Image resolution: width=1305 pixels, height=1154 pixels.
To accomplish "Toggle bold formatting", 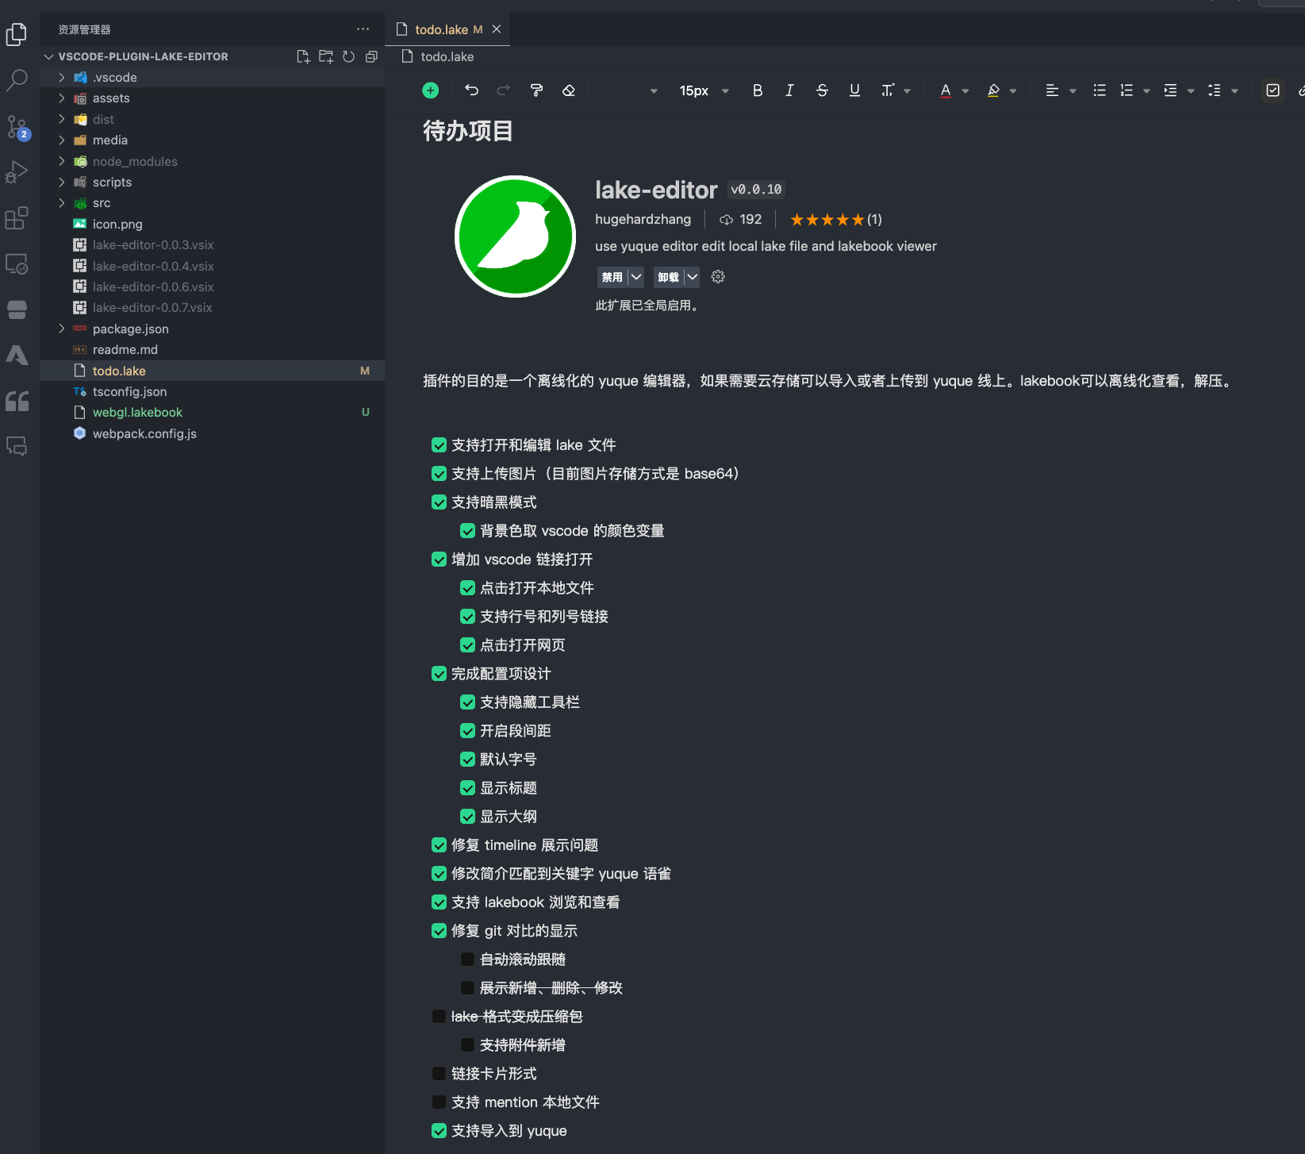I will click(x=758, y=90).
